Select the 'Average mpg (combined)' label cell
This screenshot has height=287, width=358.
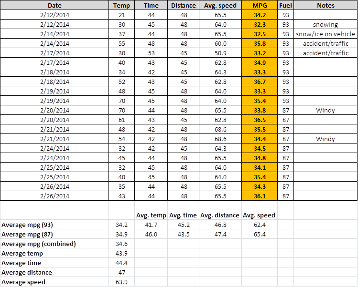54,244
